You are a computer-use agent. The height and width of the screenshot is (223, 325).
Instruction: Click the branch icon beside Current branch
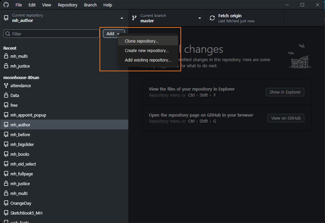(x=134, y=18)
